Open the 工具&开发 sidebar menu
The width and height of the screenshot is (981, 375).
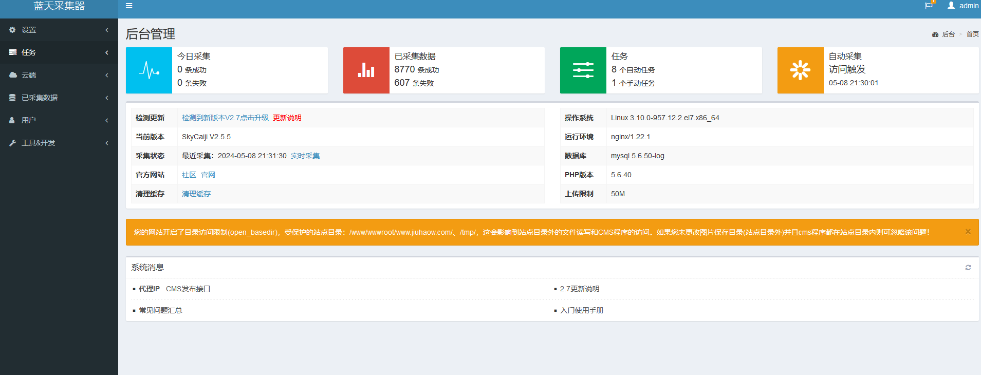point(59,143)
